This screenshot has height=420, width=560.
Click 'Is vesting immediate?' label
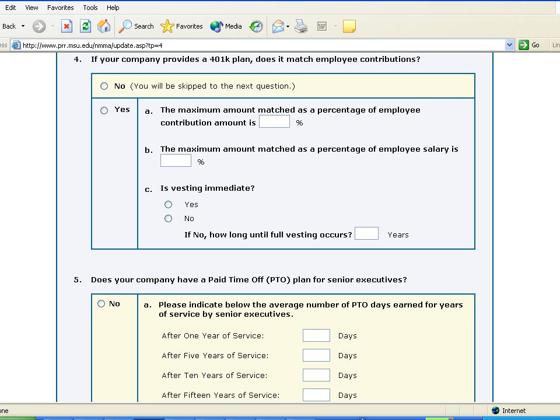click(207, 188)
